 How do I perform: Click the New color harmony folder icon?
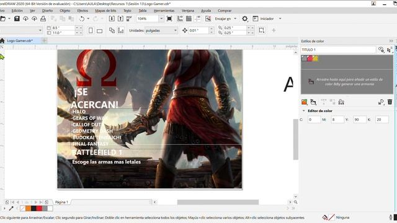(x=313, y=102)
